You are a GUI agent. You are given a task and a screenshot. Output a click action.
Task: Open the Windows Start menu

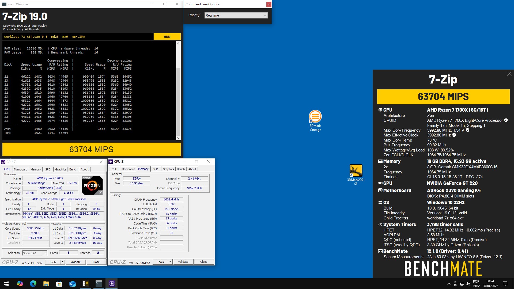(6, 284)
